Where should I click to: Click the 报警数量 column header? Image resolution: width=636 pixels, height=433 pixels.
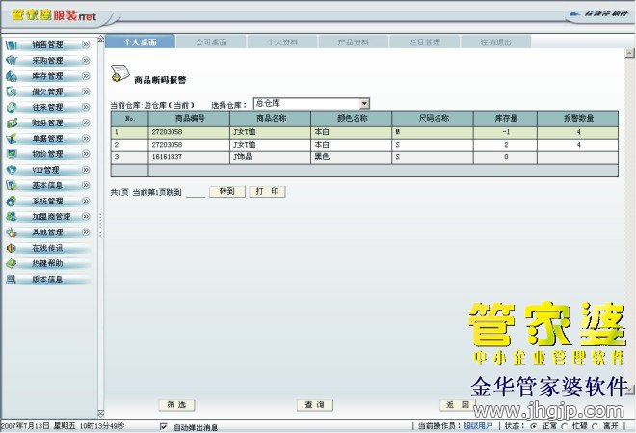coord(578,119)
